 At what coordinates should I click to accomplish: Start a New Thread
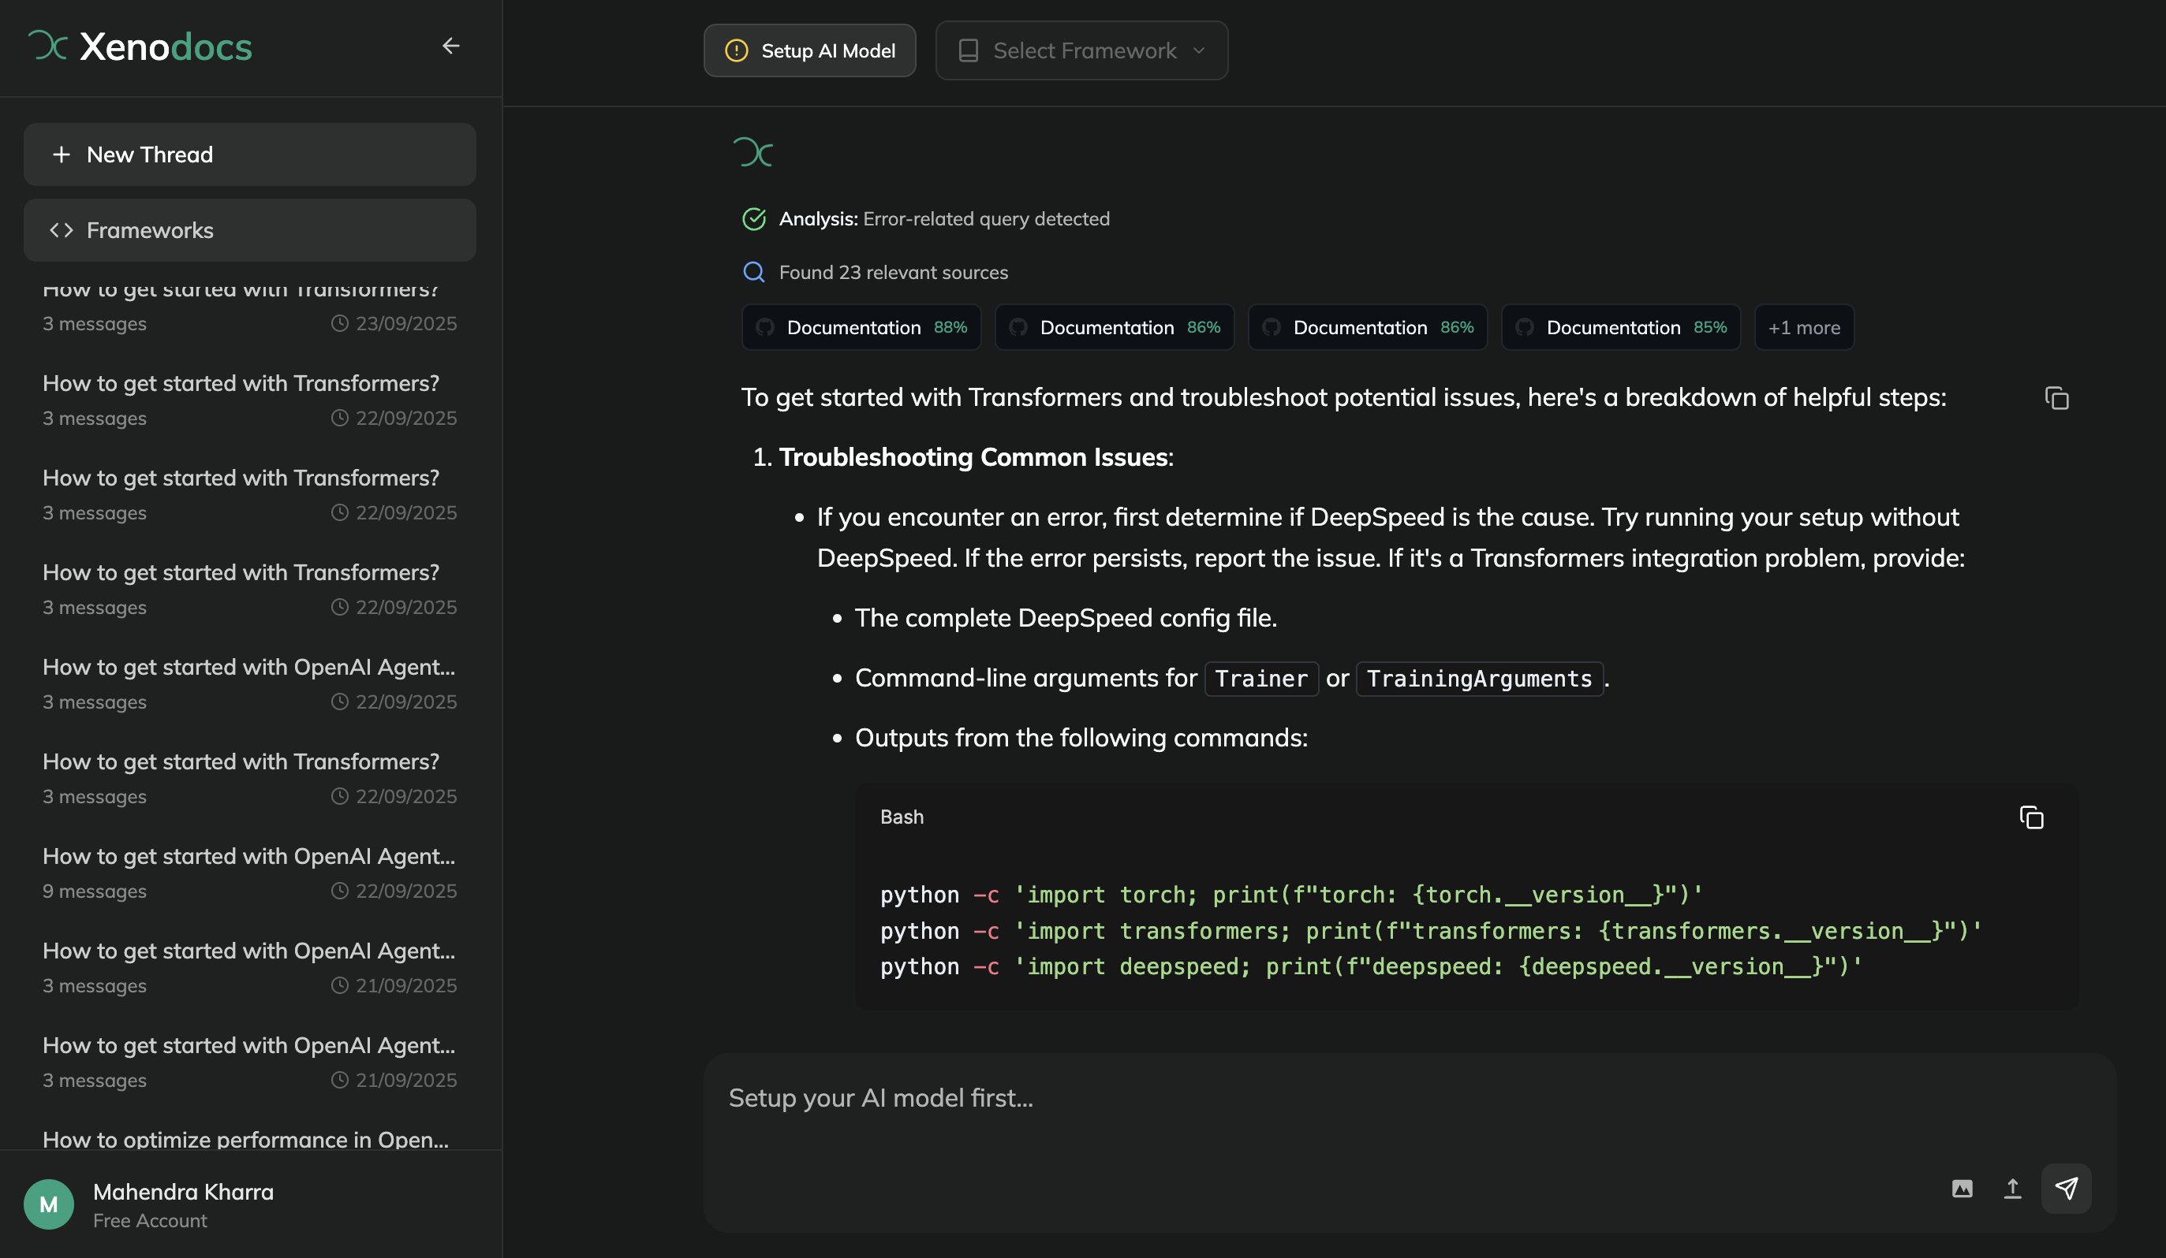tap(249, 154)
